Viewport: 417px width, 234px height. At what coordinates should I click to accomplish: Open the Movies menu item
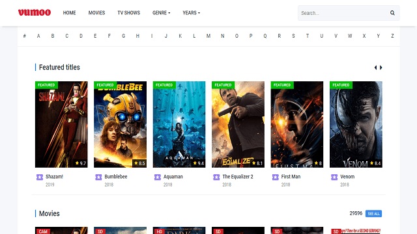click(96, 13)
